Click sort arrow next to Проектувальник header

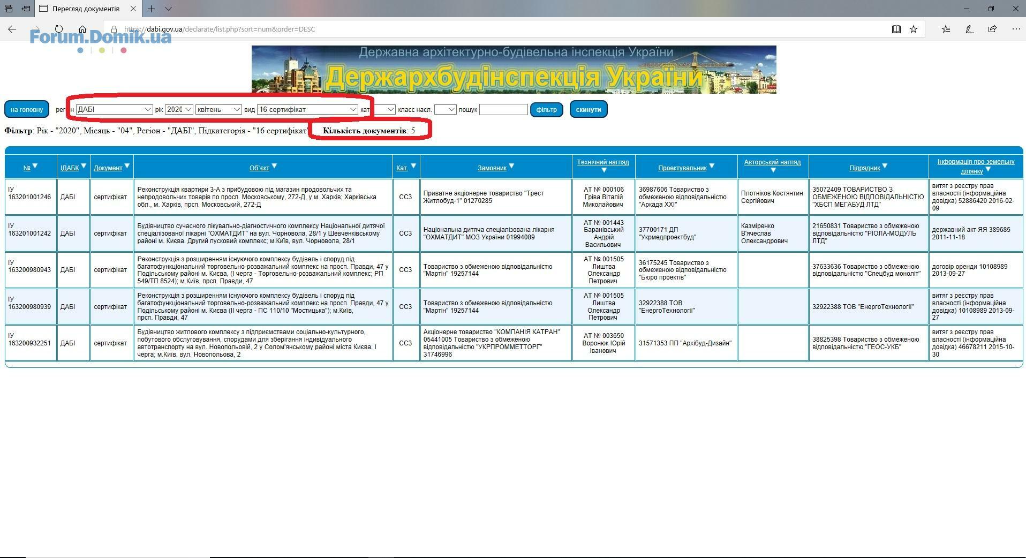[x=712, y=166]
